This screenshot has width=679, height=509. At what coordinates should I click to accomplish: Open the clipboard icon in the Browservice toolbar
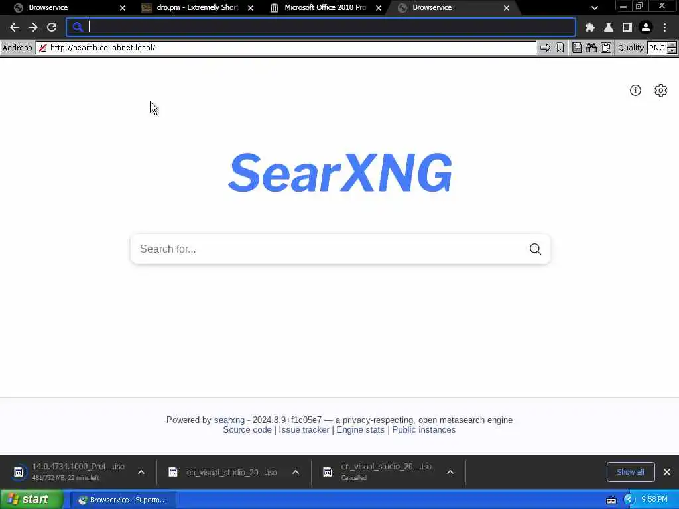(606, 48)
